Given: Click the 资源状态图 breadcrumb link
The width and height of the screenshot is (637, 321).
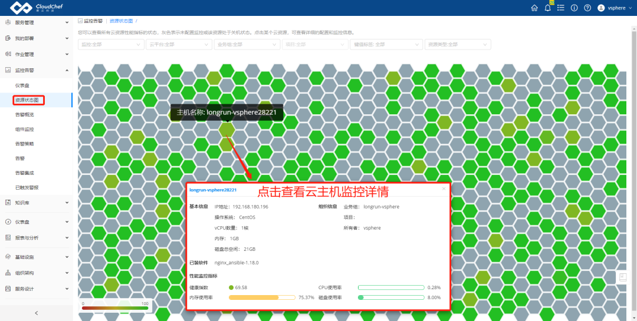Looking at the screenshot, I should (x=121, y=21).
